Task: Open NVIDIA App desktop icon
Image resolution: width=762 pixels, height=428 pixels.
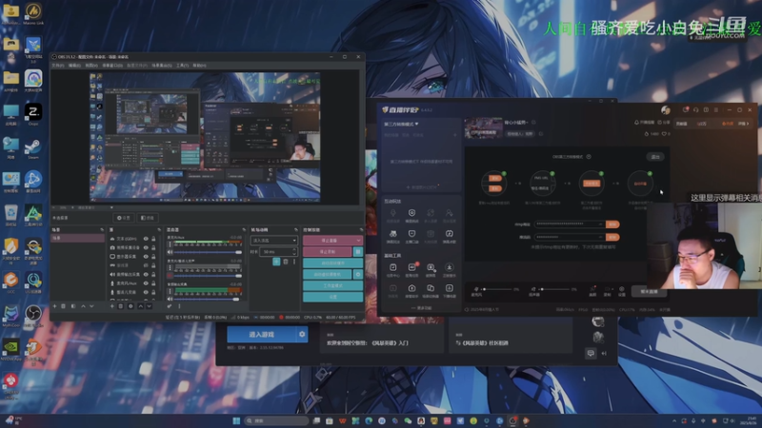Action: coord(10,347)
